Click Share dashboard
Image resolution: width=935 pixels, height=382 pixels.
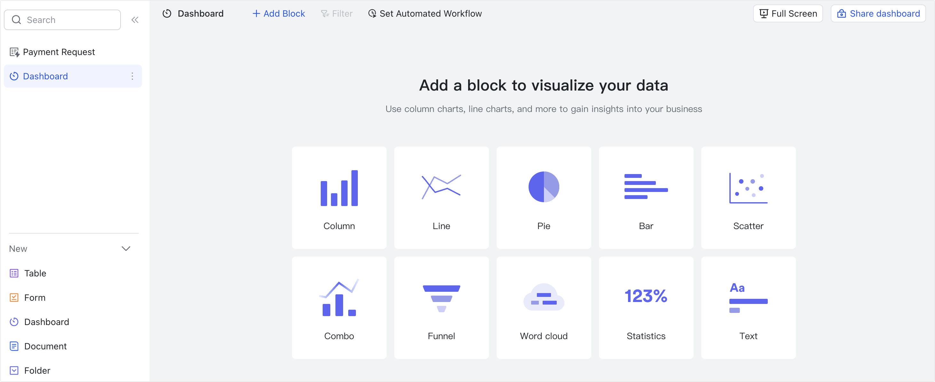click(x=878, y=13)
